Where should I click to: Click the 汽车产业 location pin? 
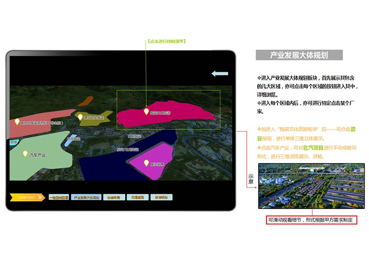[25, 153]
